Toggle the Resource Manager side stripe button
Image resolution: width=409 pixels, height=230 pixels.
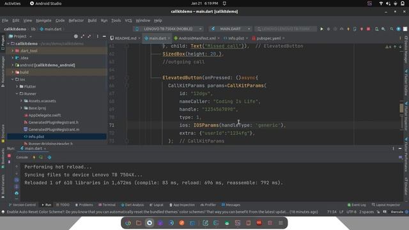coord(3,72)
